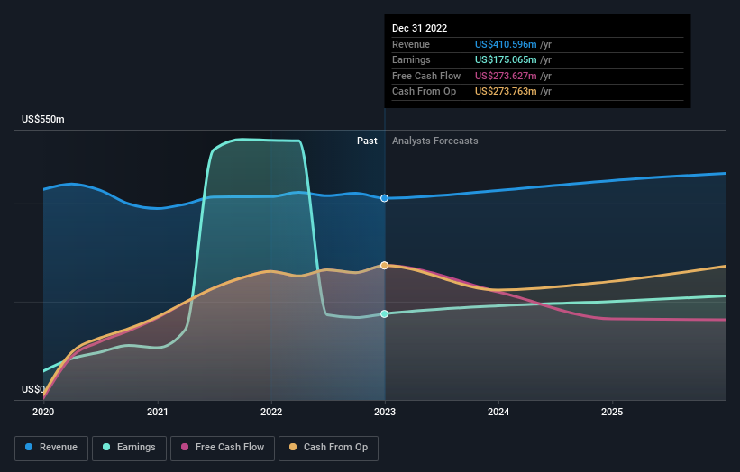Toggle Cash From Op legend item
The height and width of the screenshot is (472, 740).
pyautogui.click(x=330, y=447)
